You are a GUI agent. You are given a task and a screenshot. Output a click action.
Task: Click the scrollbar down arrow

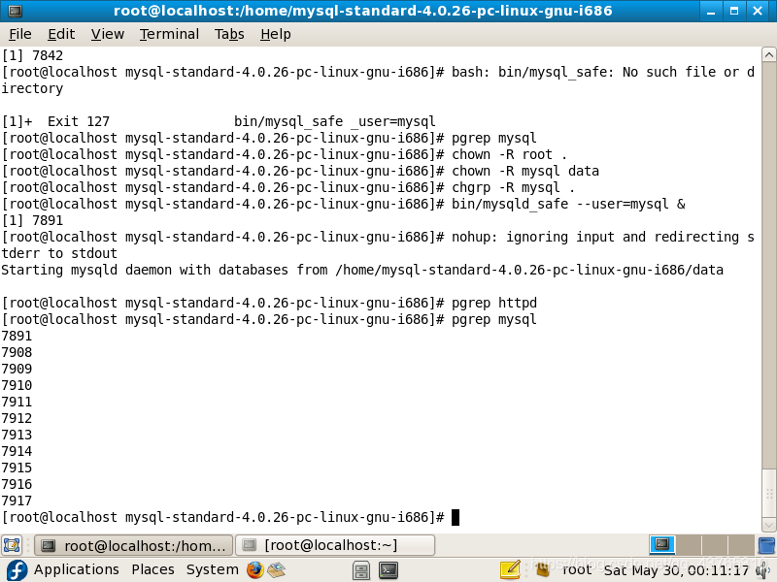(x=768, y=525)
